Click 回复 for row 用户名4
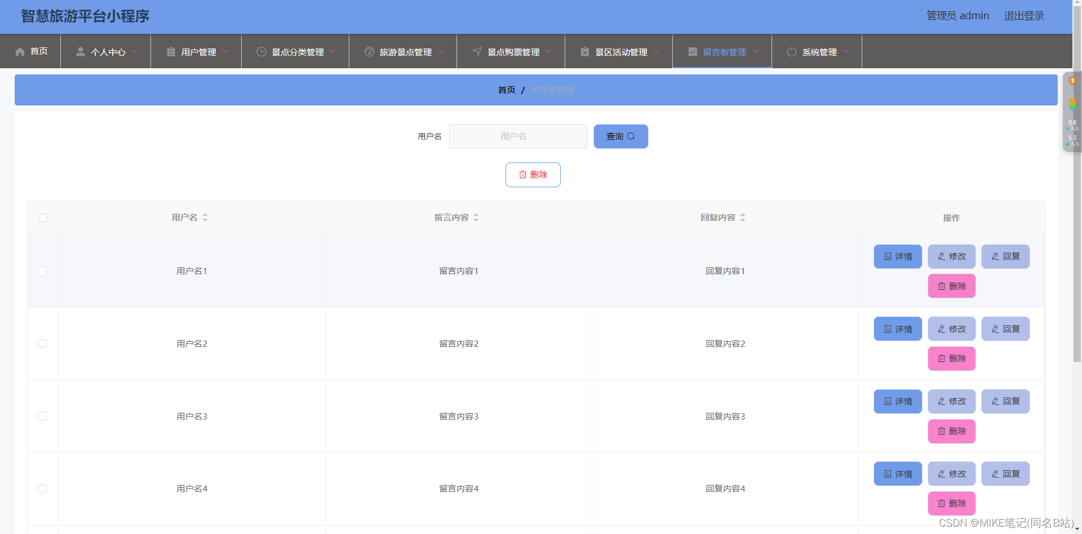 click(1005, 474)
